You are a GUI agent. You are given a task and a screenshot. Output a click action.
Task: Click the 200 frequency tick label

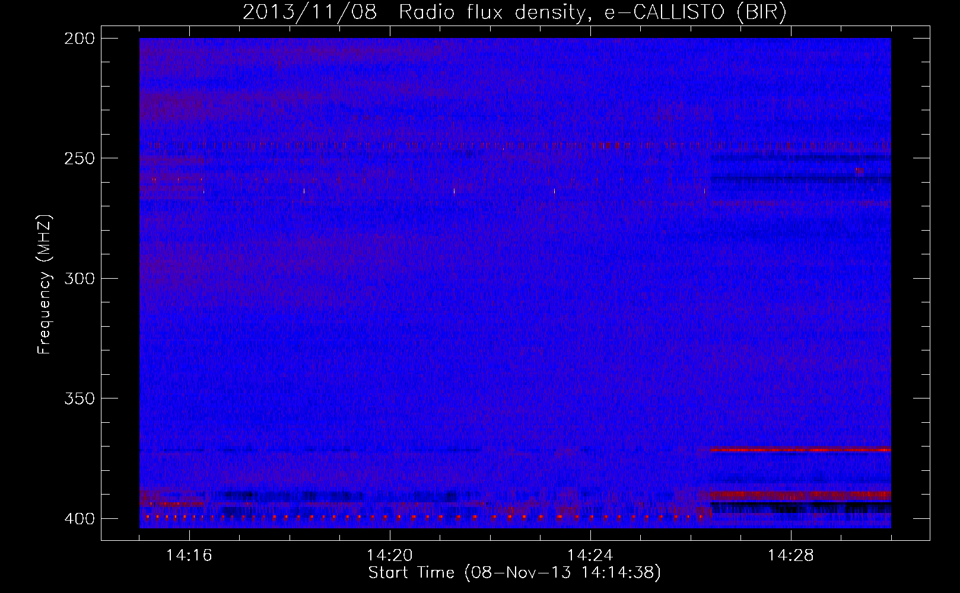[x=80, y=39]
